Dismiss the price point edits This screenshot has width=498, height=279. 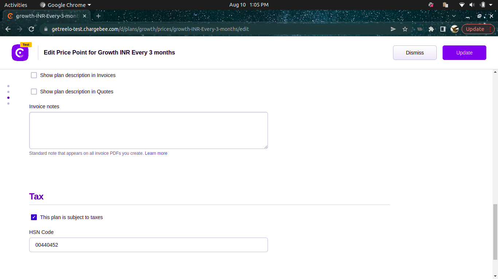pos(415,53)
